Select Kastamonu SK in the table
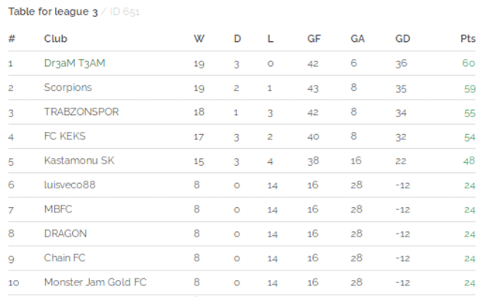The width and height of the screenshot is (496, 297). 79,161
